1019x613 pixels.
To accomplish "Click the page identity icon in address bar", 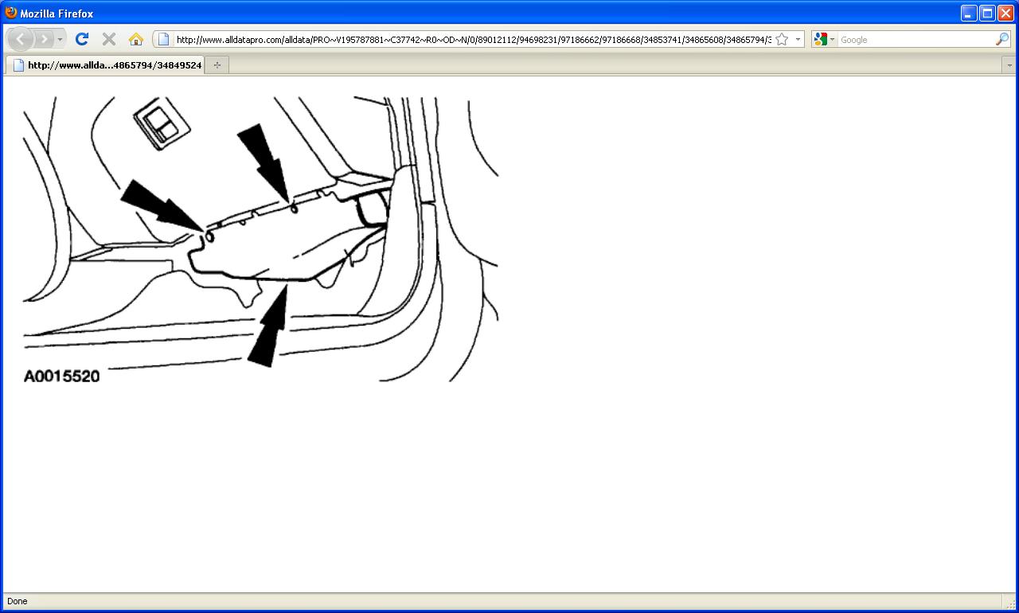I will [163, 39].
